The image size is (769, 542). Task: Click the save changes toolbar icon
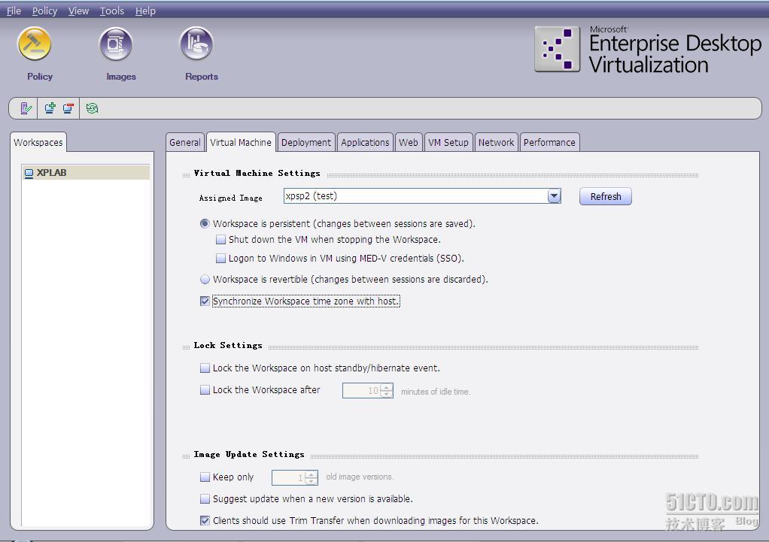click(x=26, y=107)
